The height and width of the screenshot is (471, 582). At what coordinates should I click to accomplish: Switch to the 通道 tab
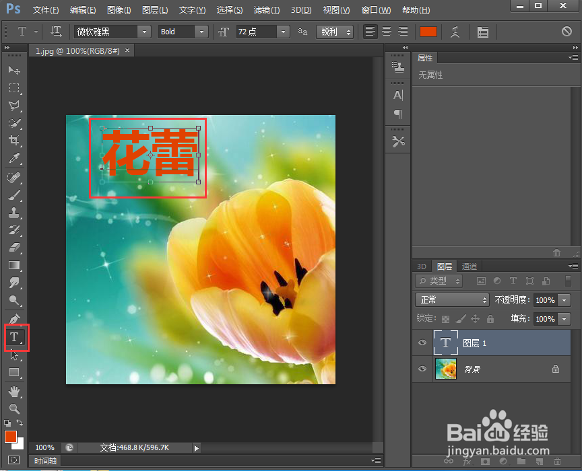point(469,266)
